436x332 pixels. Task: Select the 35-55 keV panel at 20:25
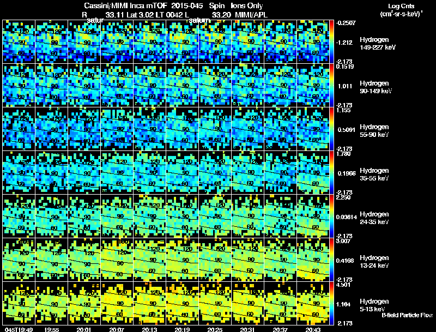[x=215, y=173]
